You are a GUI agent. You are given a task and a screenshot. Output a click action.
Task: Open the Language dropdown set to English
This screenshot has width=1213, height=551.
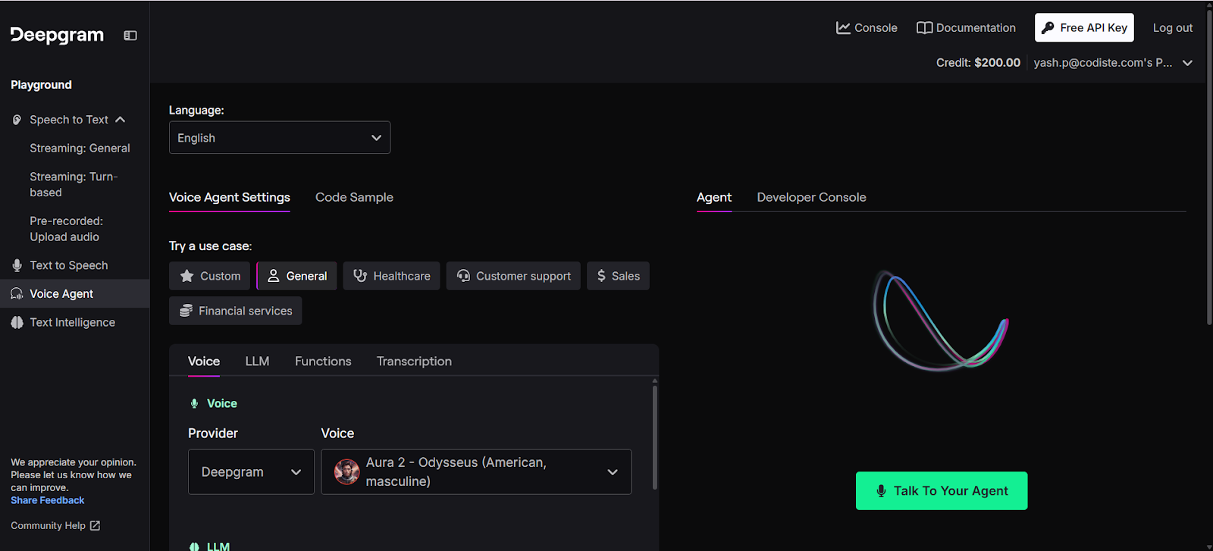279,138
